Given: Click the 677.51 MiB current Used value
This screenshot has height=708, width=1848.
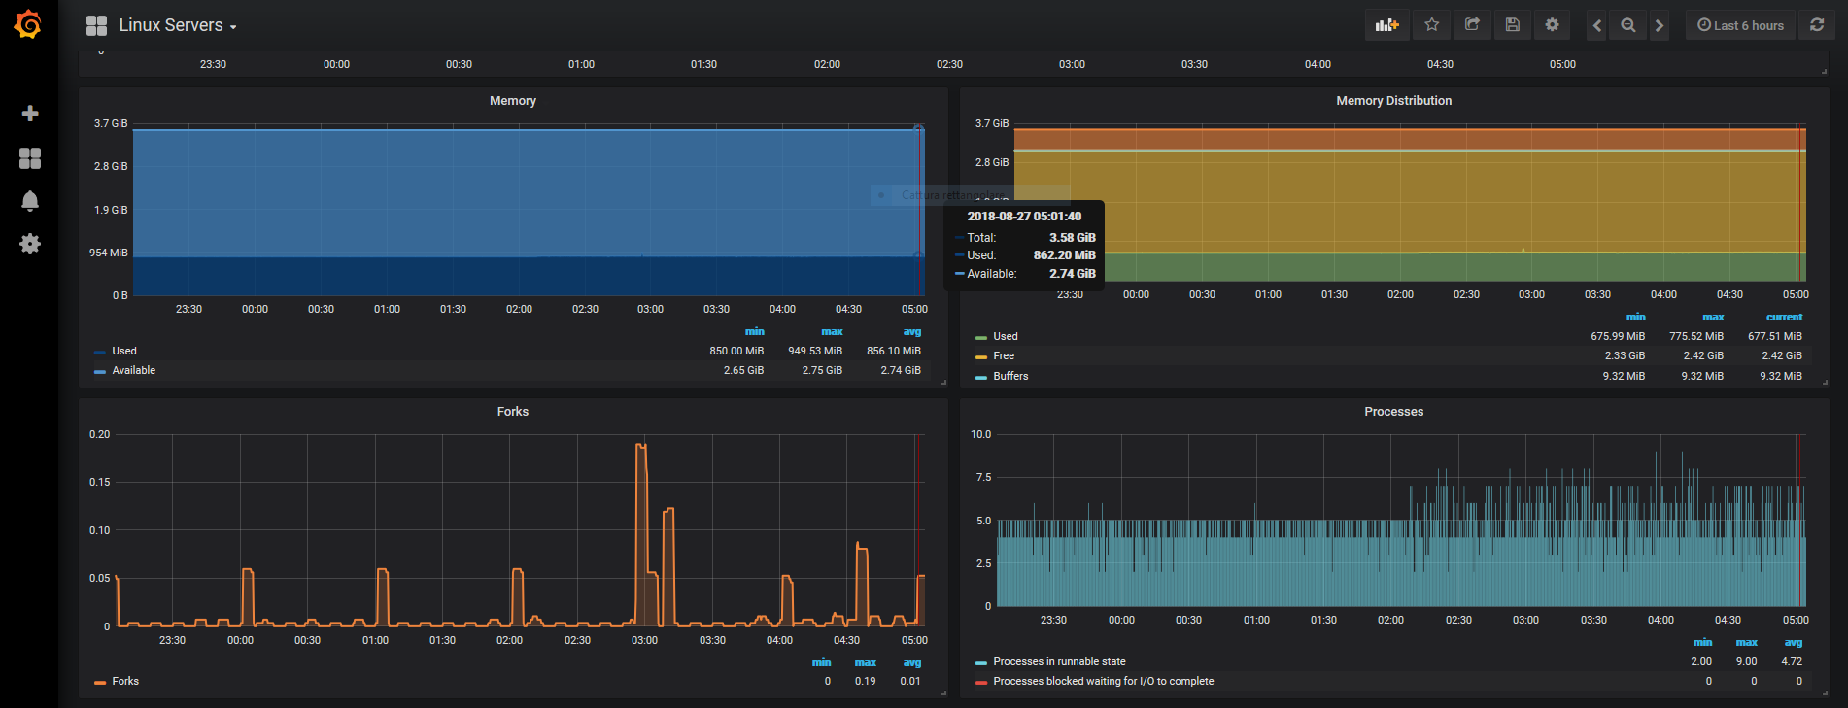Looking at the screenshot, I should [x=1775, y=336].
